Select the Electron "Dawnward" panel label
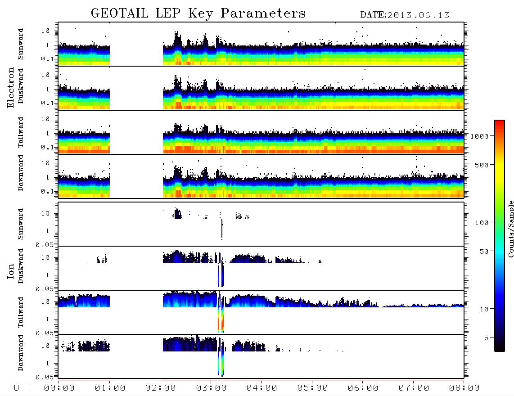Image resolution: width=514 pixels, height=396 pixels. [21, 173]
